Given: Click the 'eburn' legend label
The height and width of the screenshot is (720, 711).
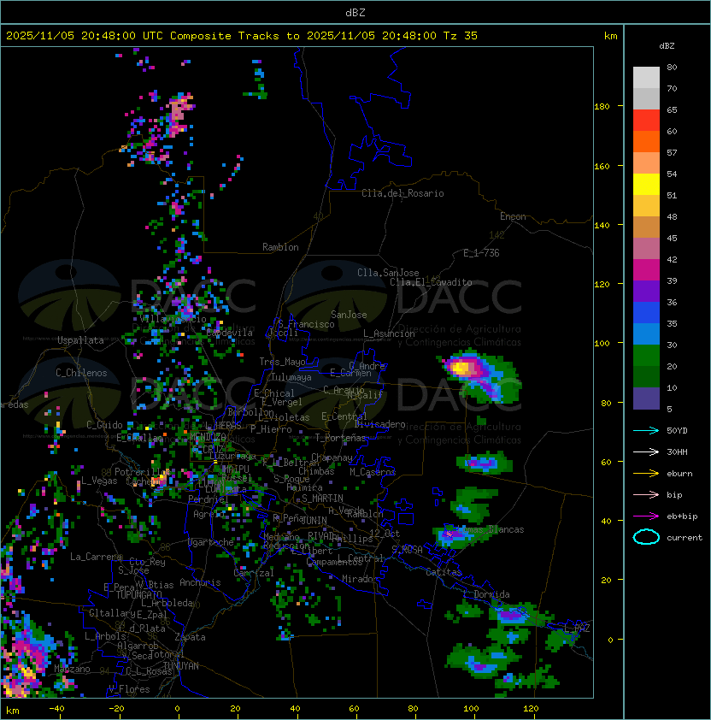Looking at the screenshot, I should [x=679, y=474].
